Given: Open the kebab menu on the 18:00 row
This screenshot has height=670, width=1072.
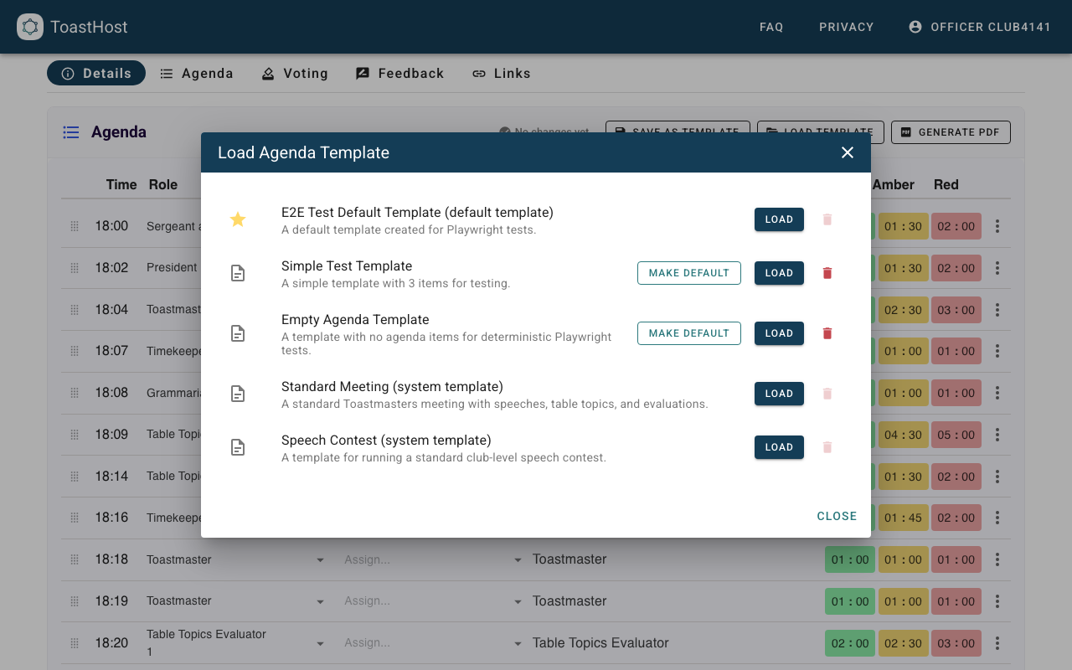Looking at the screenshot, I should [x=997, y=225].
